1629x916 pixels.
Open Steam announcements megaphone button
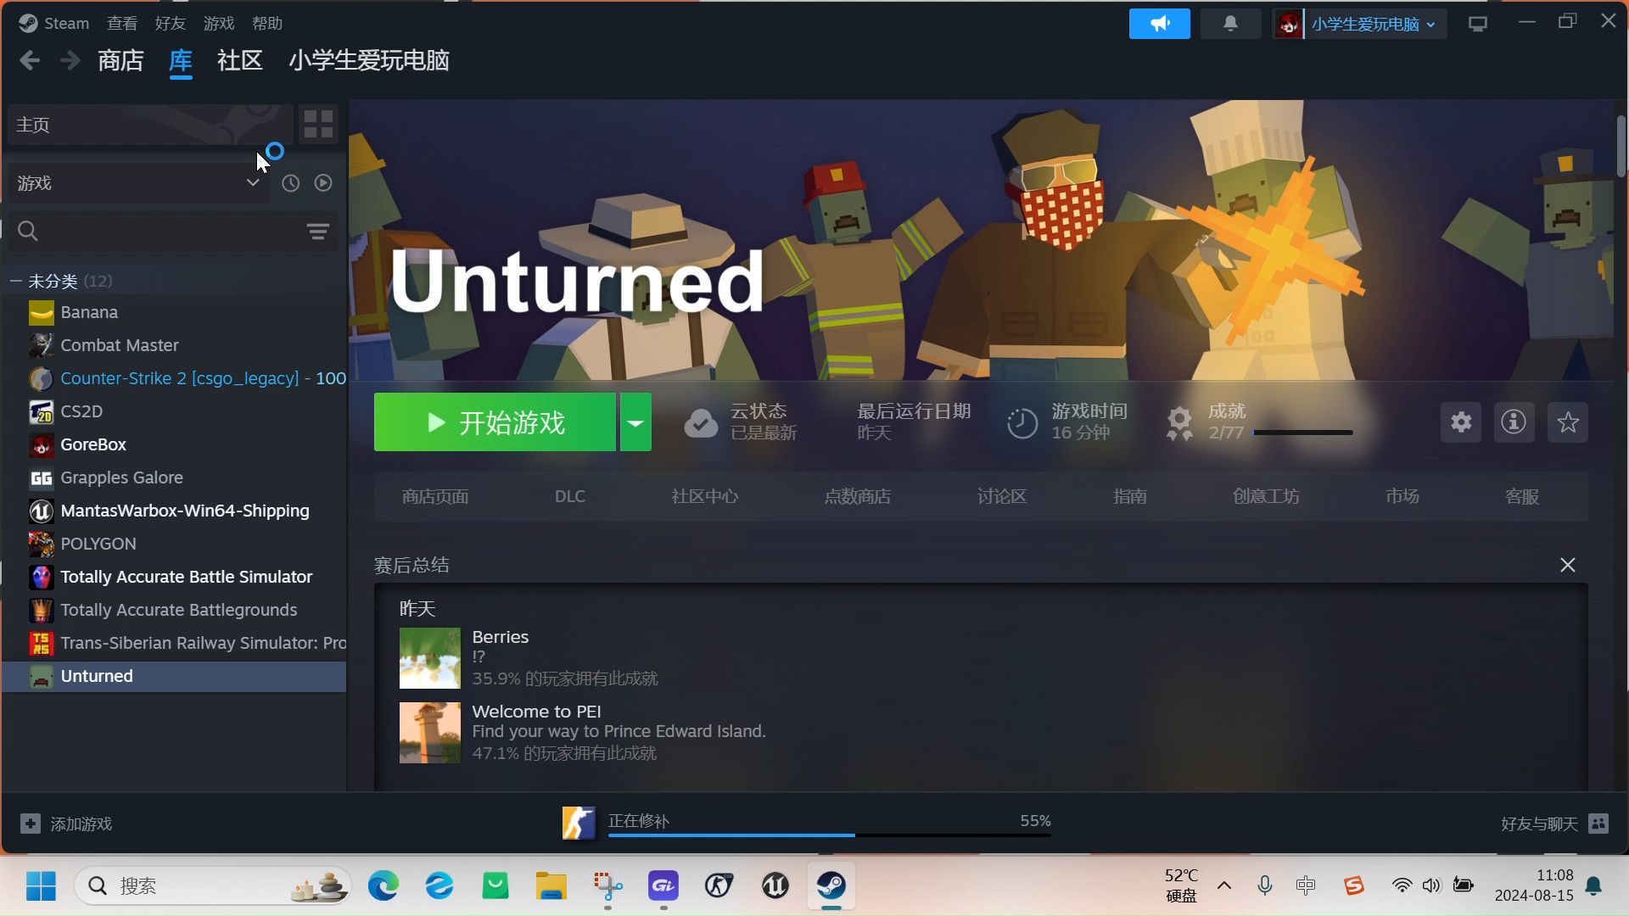(1159, 24)
